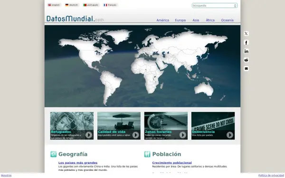Go to DatosMundial.com home logo
285x178 pixels.
coord(75,19)
